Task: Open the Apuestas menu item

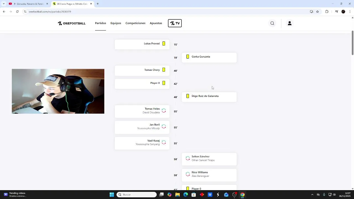Action: tap(156, 23)
